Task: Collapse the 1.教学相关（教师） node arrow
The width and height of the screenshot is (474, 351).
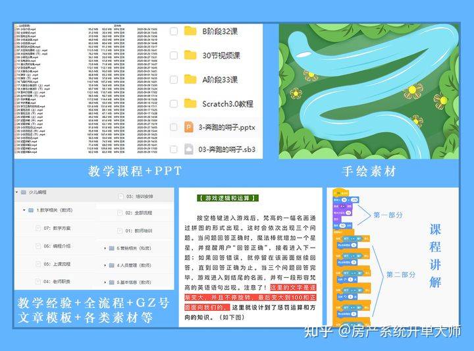Action: 24,210
